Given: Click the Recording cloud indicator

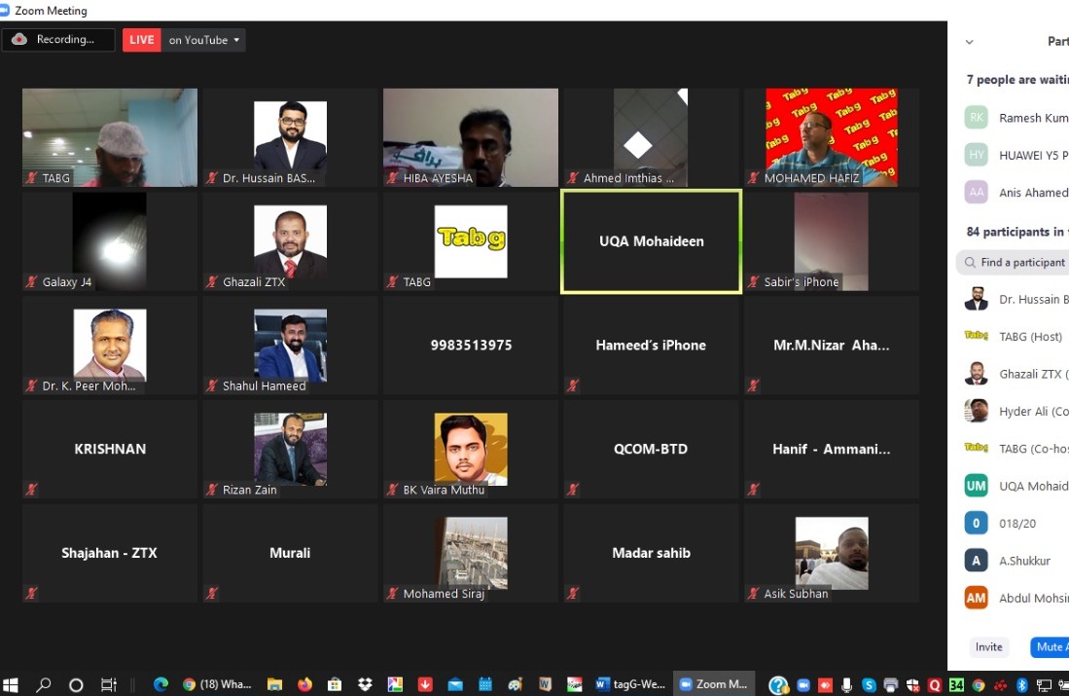Looking at the screenshot, I should click(58, 40).
